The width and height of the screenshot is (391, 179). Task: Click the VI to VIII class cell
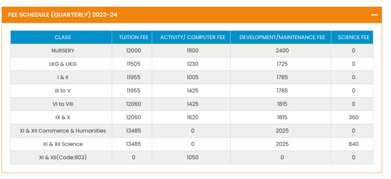[63, 104]
